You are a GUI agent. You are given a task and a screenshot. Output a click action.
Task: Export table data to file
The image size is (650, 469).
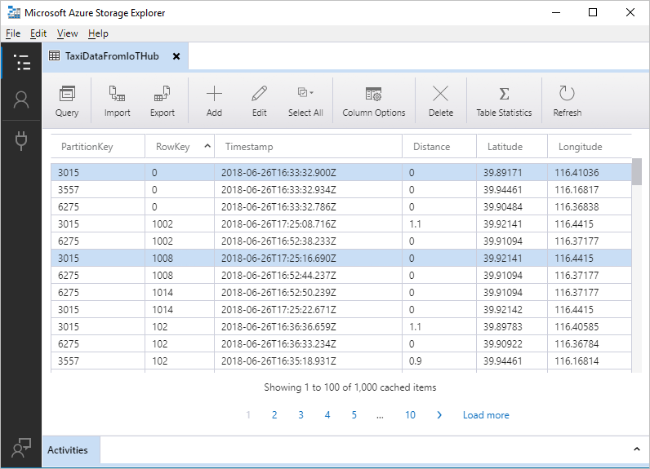162,101
